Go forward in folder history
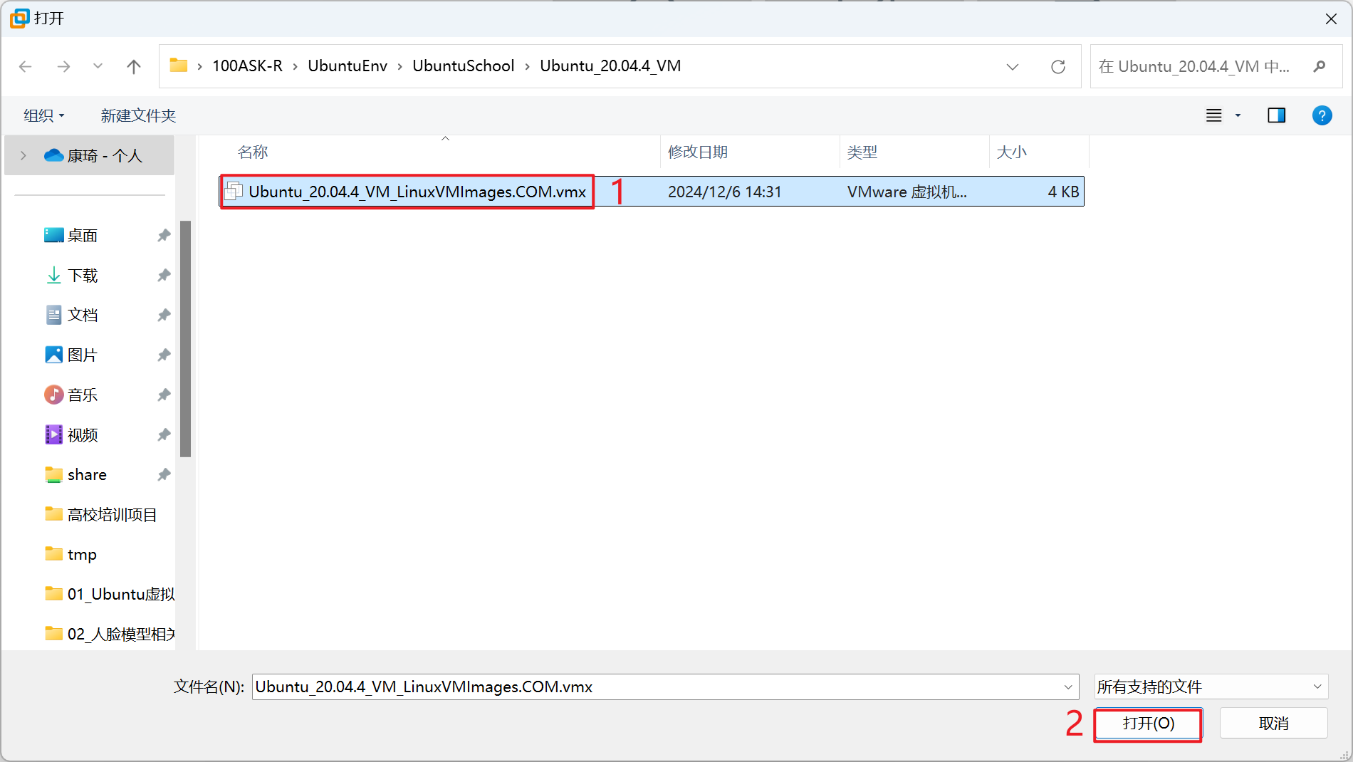The width and height of the screenshot is (1353, 762). 64,66
